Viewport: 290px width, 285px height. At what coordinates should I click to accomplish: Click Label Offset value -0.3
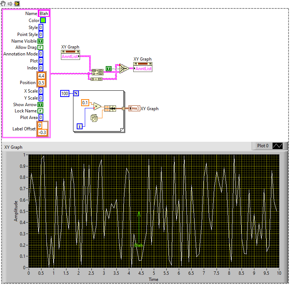[42, 133]
